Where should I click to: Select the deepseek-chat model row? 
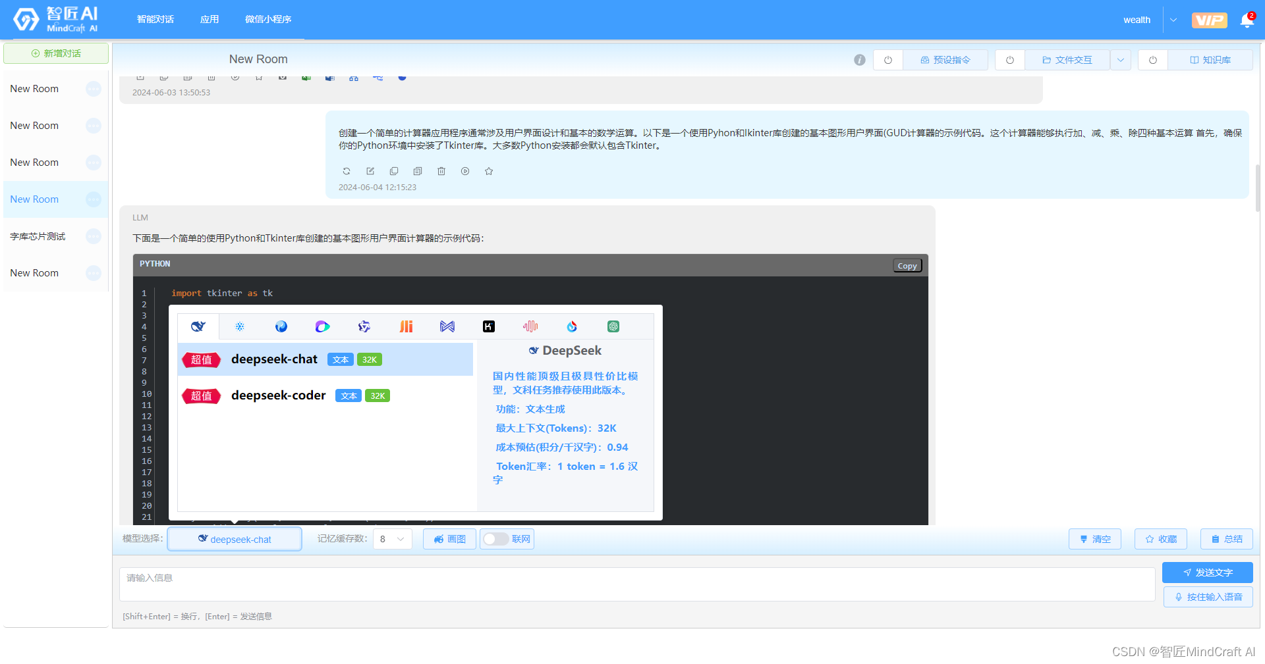point(325,359)
